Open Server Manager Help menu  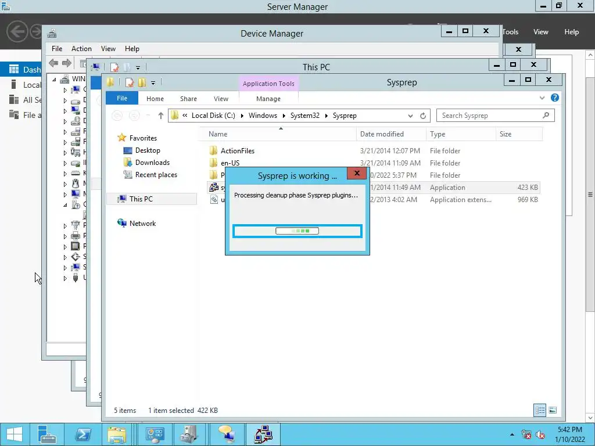[572, 32]
